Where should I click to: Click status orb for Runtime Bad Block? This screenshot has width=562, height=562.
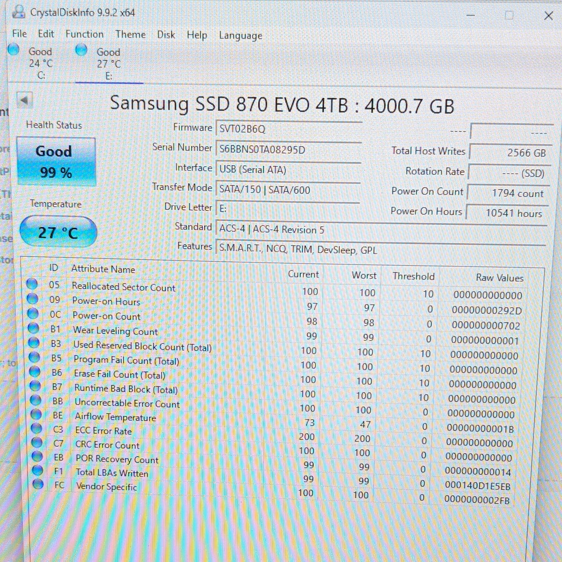coord(35,386)
